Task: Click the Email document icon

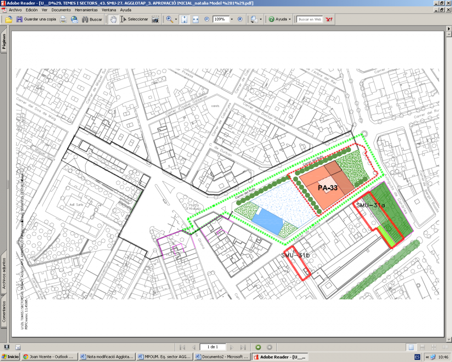Action: 74,19
